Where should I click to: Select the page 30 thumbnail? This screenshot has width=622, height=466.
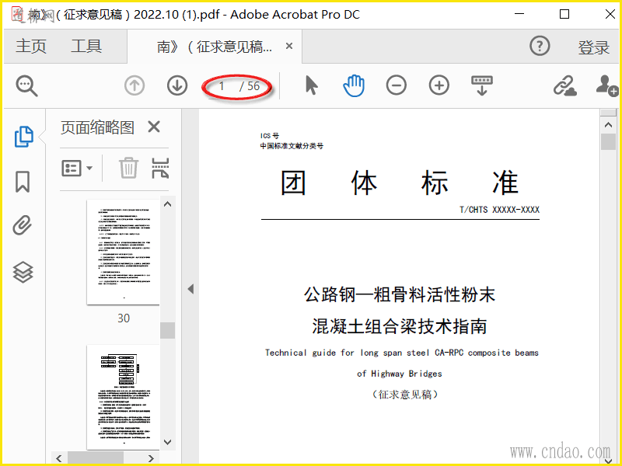tap(123, 252)
